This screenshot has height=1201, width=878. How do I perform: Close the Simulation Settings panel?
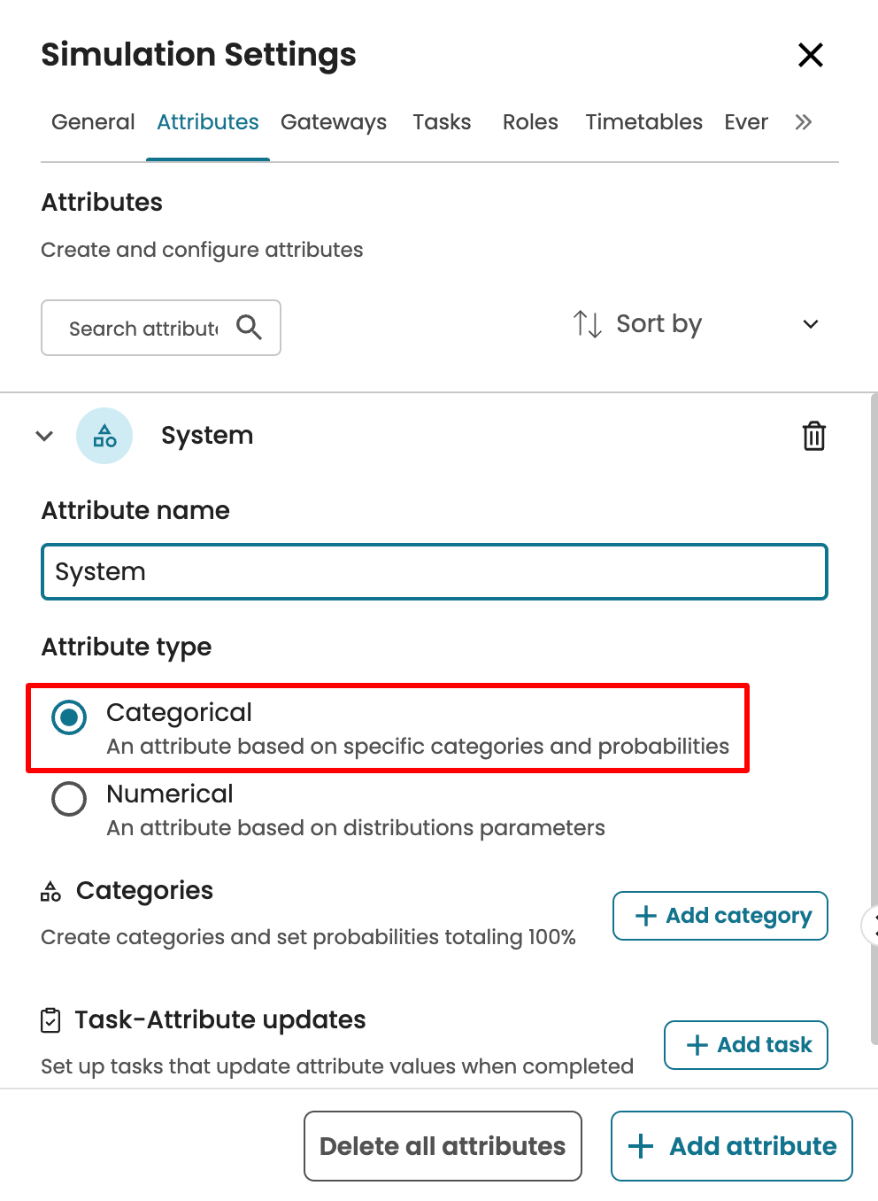point(810,55)
